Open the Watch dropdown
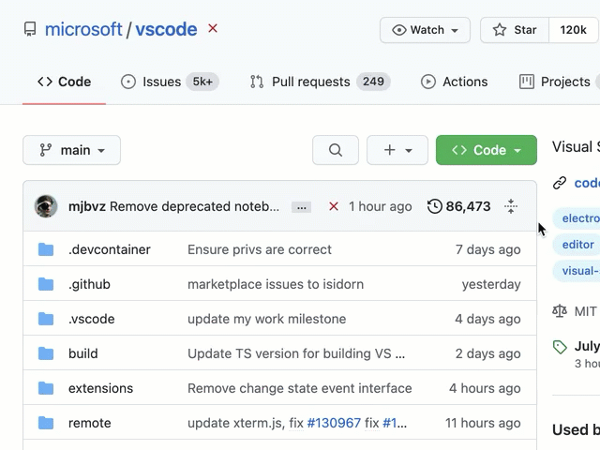The image size is (600, 450). (x=425, y=30)
